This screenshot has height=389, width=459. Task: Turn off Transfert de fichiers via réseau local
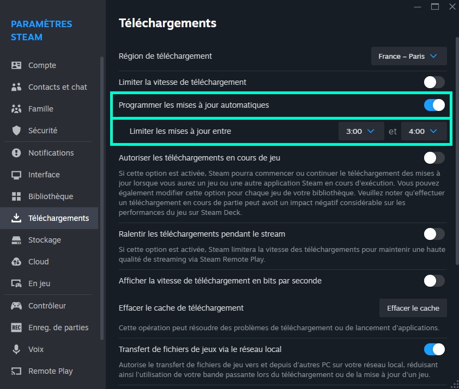pyautogui.click(x=434, y=349)
